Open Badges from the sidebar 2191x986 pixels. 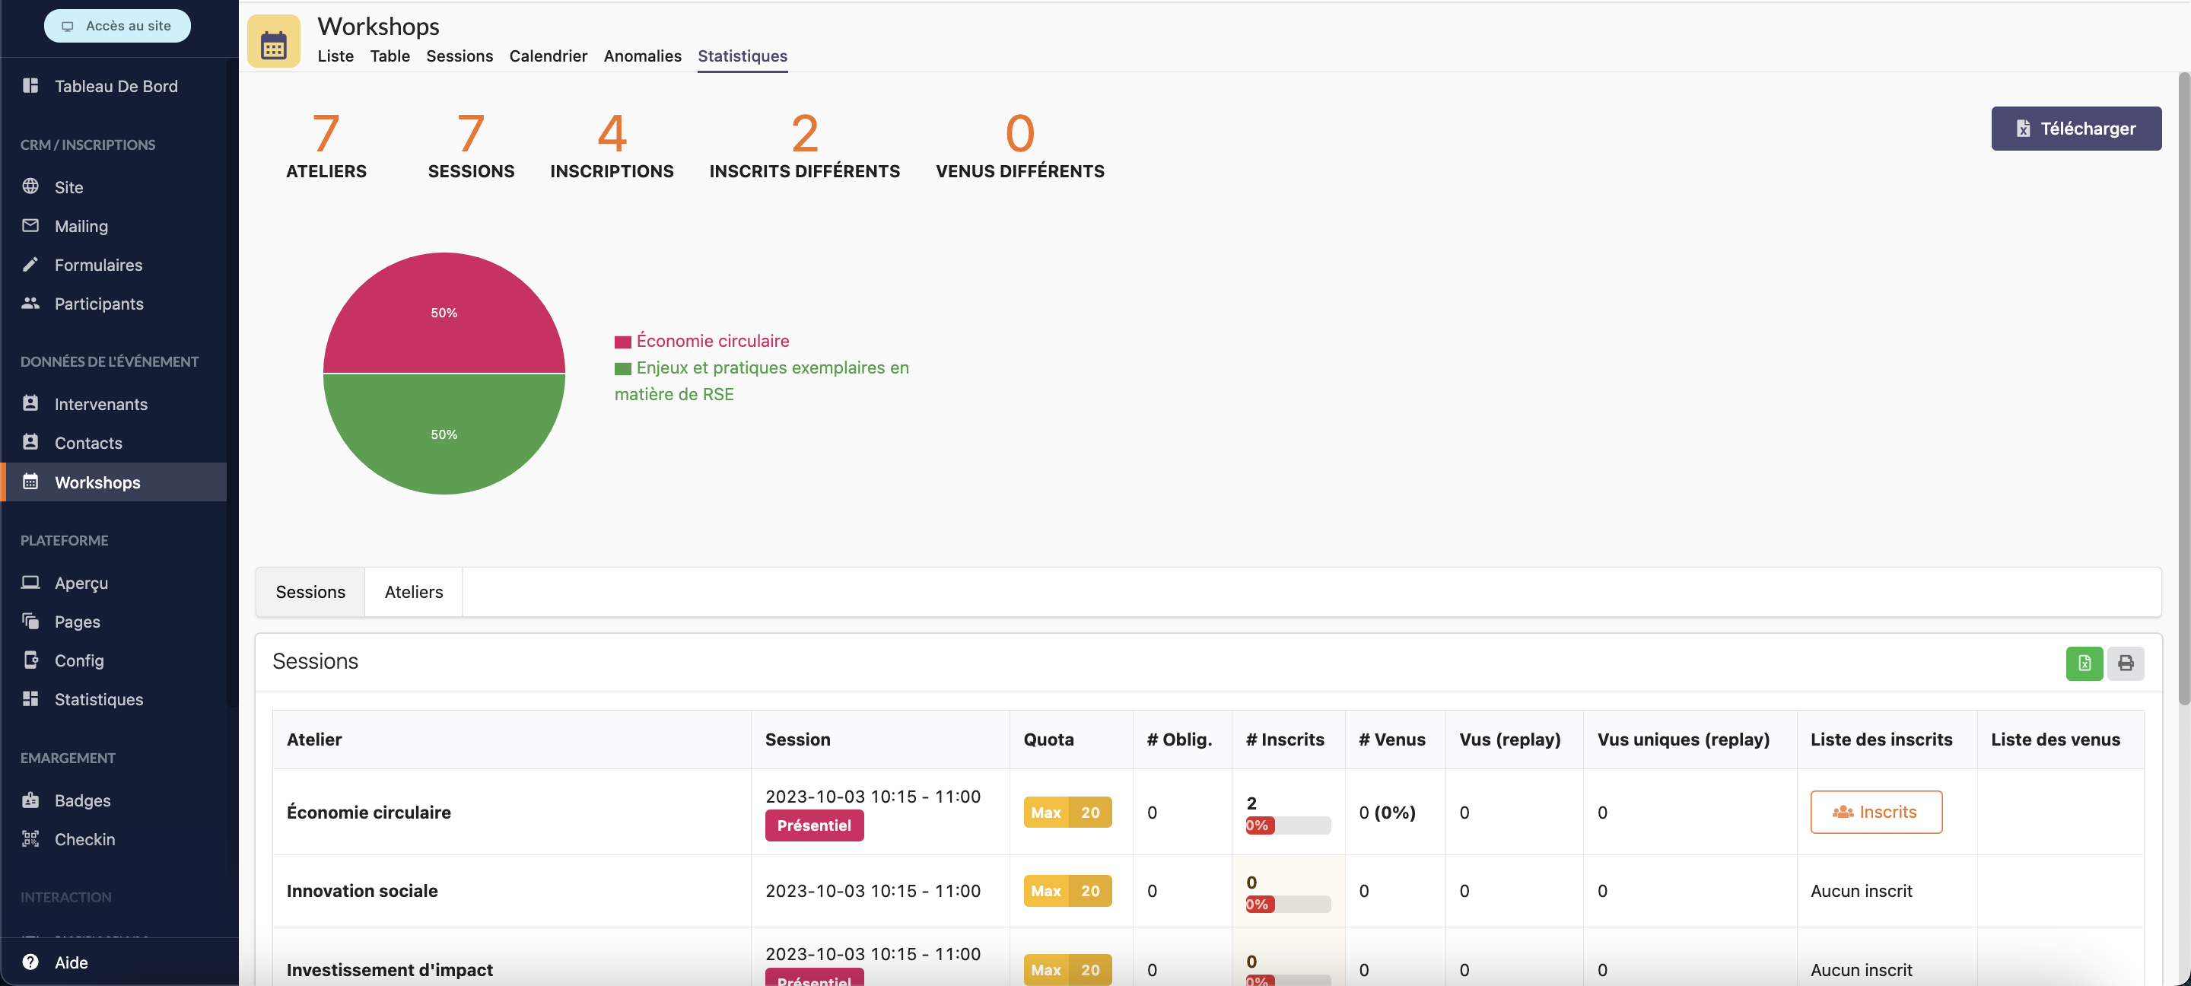pyautogui.click(x=82, y=800)
